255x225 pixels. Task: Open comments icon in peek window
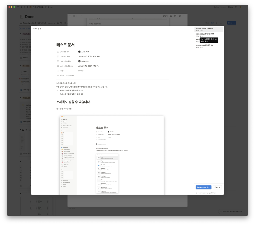(171, 16)
